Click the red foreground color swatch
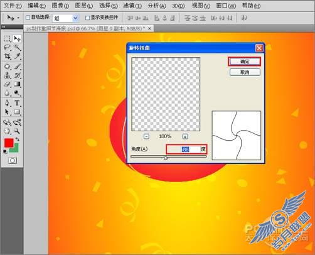This screenshot has width=315, height=255. 9,143
